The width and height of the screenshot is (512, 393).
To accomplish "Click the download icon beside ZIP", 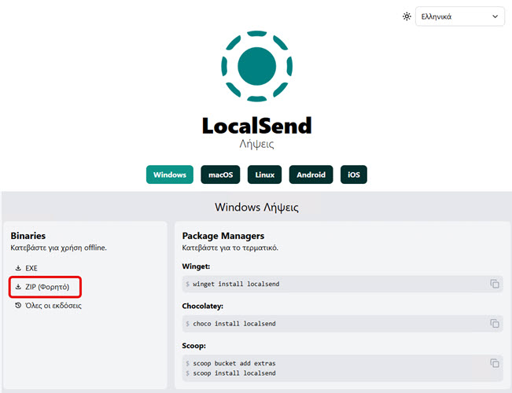I will pos(18,287).
